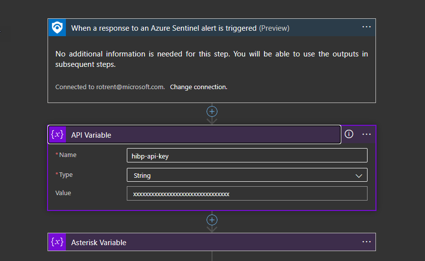Expand the Asterisk Variable step header

click(212, 242)
